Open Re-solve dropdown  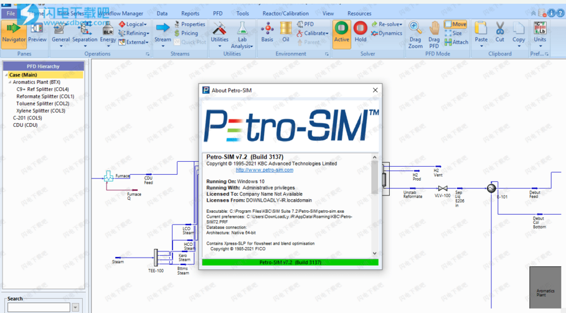(387, 24)
